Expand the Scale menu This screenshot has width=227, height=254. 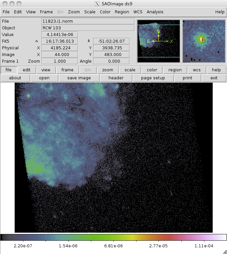90,12
